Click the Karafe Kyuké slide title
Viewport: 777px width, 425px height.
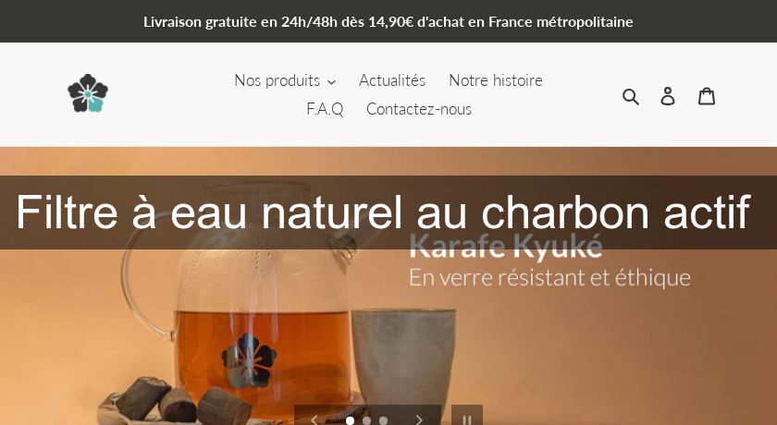click(506, 247)
